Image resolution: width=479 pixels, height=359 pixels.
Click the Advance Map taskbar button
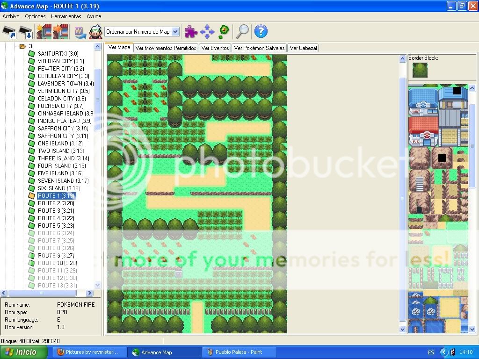pyautogui.click(x=164, y=352)
